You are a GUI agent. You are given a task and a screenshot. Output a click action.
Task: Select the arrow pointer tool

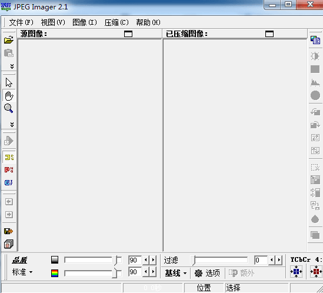pyautogui.click(x=9, y=82)
